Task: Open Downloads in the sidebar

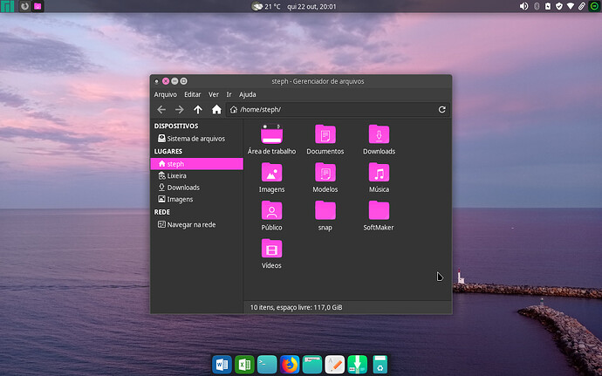Action: tap(196, 188)
